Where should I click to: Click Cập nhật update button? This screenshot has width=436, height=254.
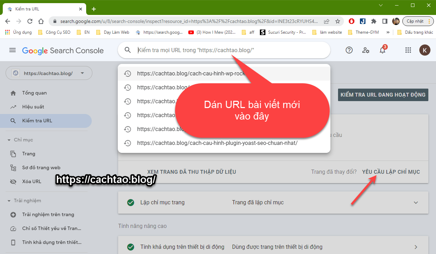click(x=418, y=21)
